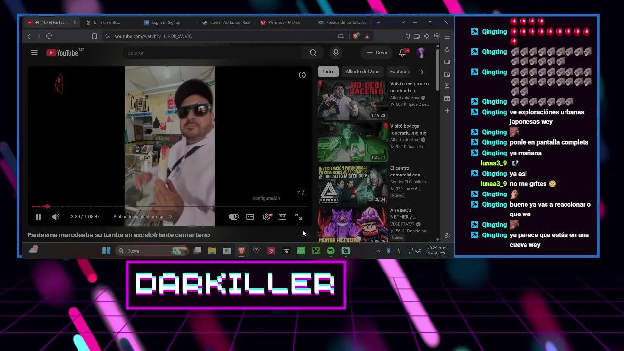Open the Brave main menu button
The width and height of the screenshot is (624, 351).
447,36
